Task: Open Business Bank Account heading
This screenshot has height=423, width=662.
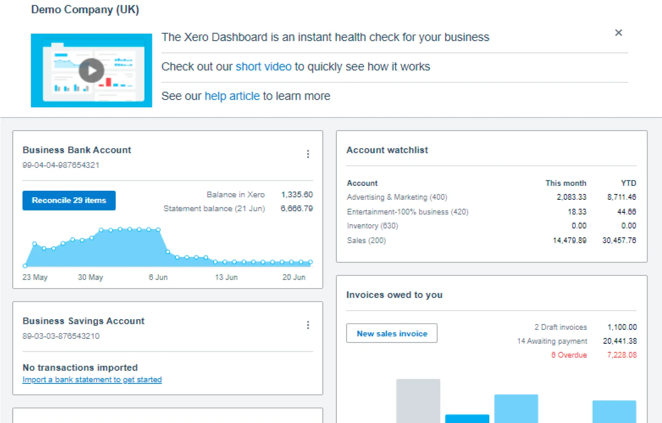Action: coord(77,150)
